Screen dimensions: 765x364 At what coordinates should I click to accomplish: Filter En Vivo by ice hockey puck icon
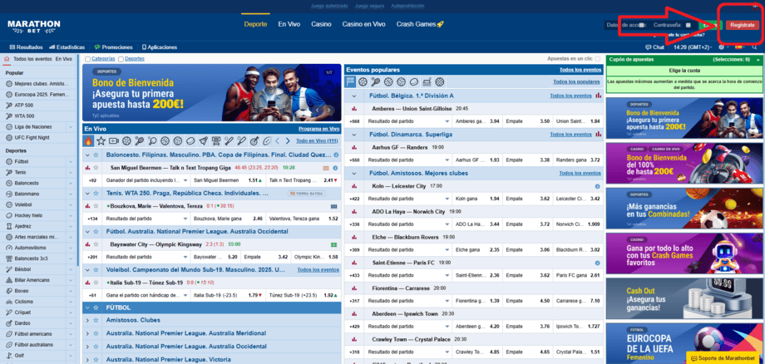coord(190,140)
